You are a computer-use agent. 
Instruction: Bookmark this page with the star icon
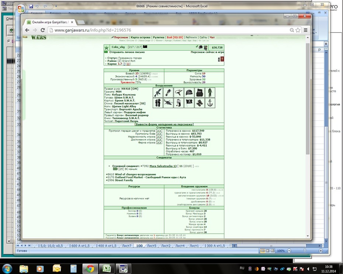pos(298,30)
